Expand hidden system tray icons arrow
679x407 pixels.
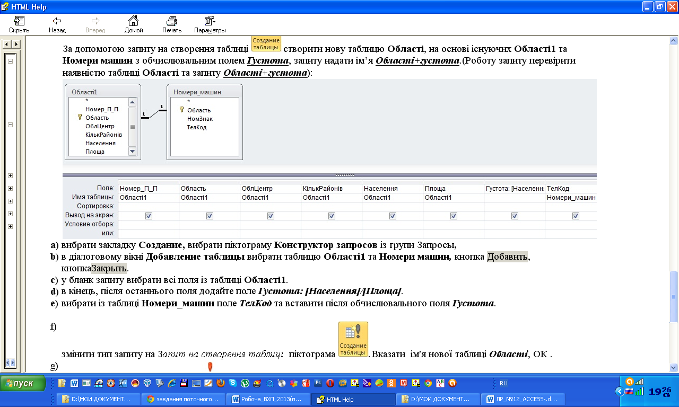pos(619,392)
